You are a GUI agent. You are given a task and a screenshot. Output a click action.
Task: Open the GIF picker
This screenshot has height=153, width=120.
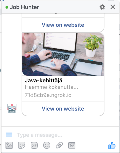pyautogui.click(x=34, y=145)
